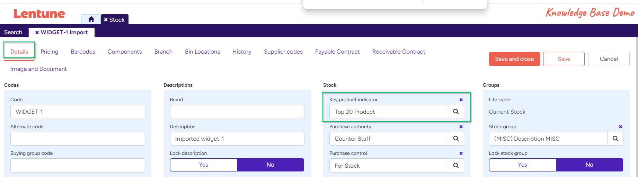This screenshot has height=177, width=638.
Task: Open Purchase control lookup magnifier
Action: tap(456, 166)
